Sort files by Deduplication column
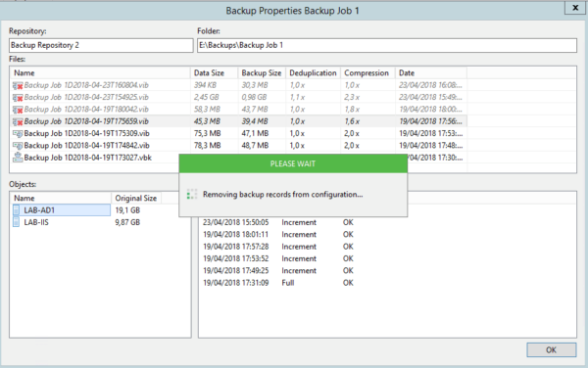The height and width of the screenshot is (368, 588). (314, 73)
